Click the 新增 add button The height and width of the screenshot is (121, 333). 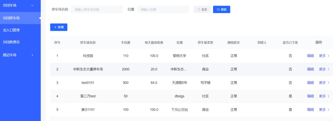(x=59, y=27)
